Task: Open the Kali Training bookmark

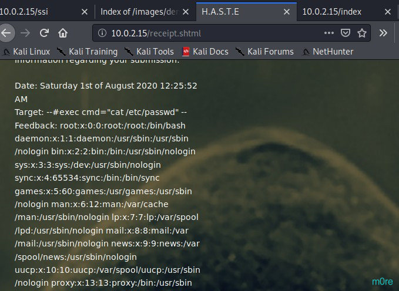Action: pyautogui.click(x=87, y=52)
